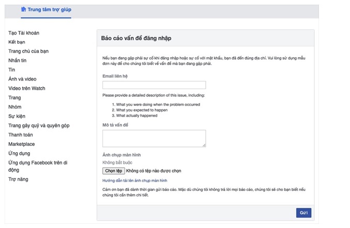Go to Trang chủ của bạn topic

coord(28,52)
